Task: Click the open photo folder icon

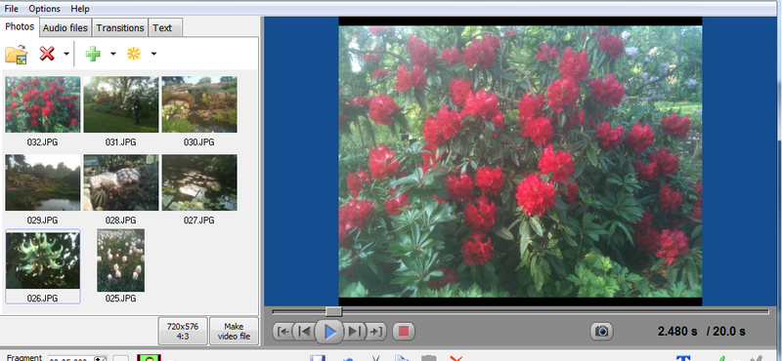Action: (x=16, y=54)
